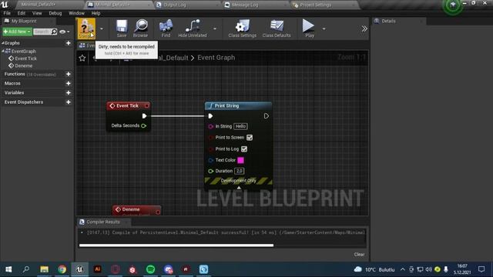Open Play options dropdown arrow
The image size is (493, 277).
click(324, 28)
